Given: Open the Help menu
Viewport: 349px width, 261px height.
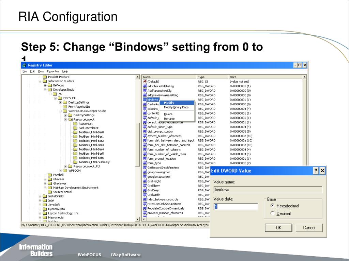Looking at the screenshot, I should click(65, 71).
